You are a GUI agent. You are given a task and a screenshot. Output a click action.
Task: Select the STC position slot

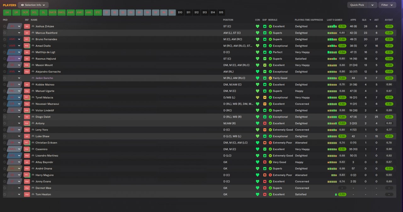pyautogui.click(x=98, y=13)
